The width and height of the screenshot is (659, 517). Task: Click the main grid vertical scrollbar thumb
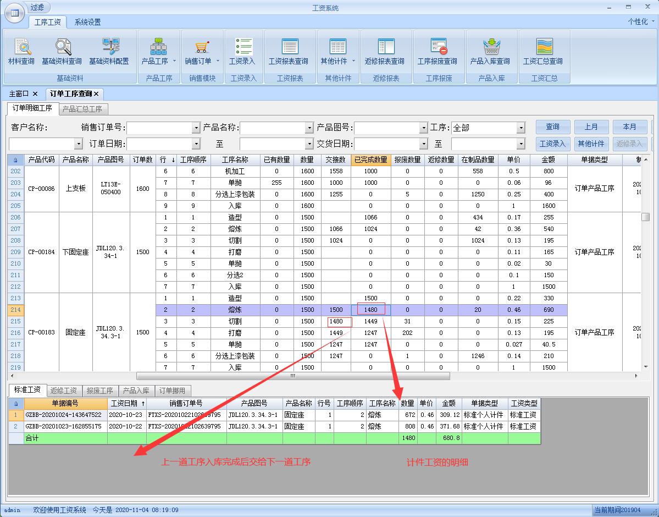pyautogui.click(x=646, y=217)
